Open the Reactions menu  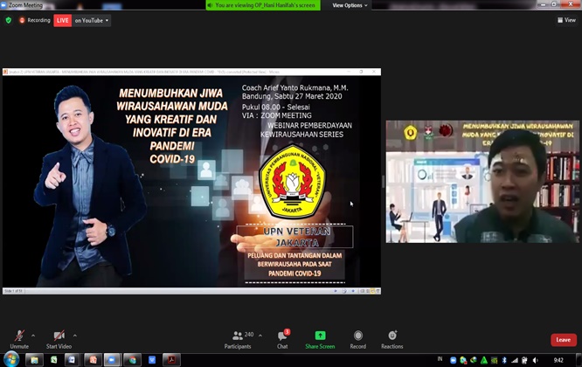pyautogui.click(x=392, y=338)
